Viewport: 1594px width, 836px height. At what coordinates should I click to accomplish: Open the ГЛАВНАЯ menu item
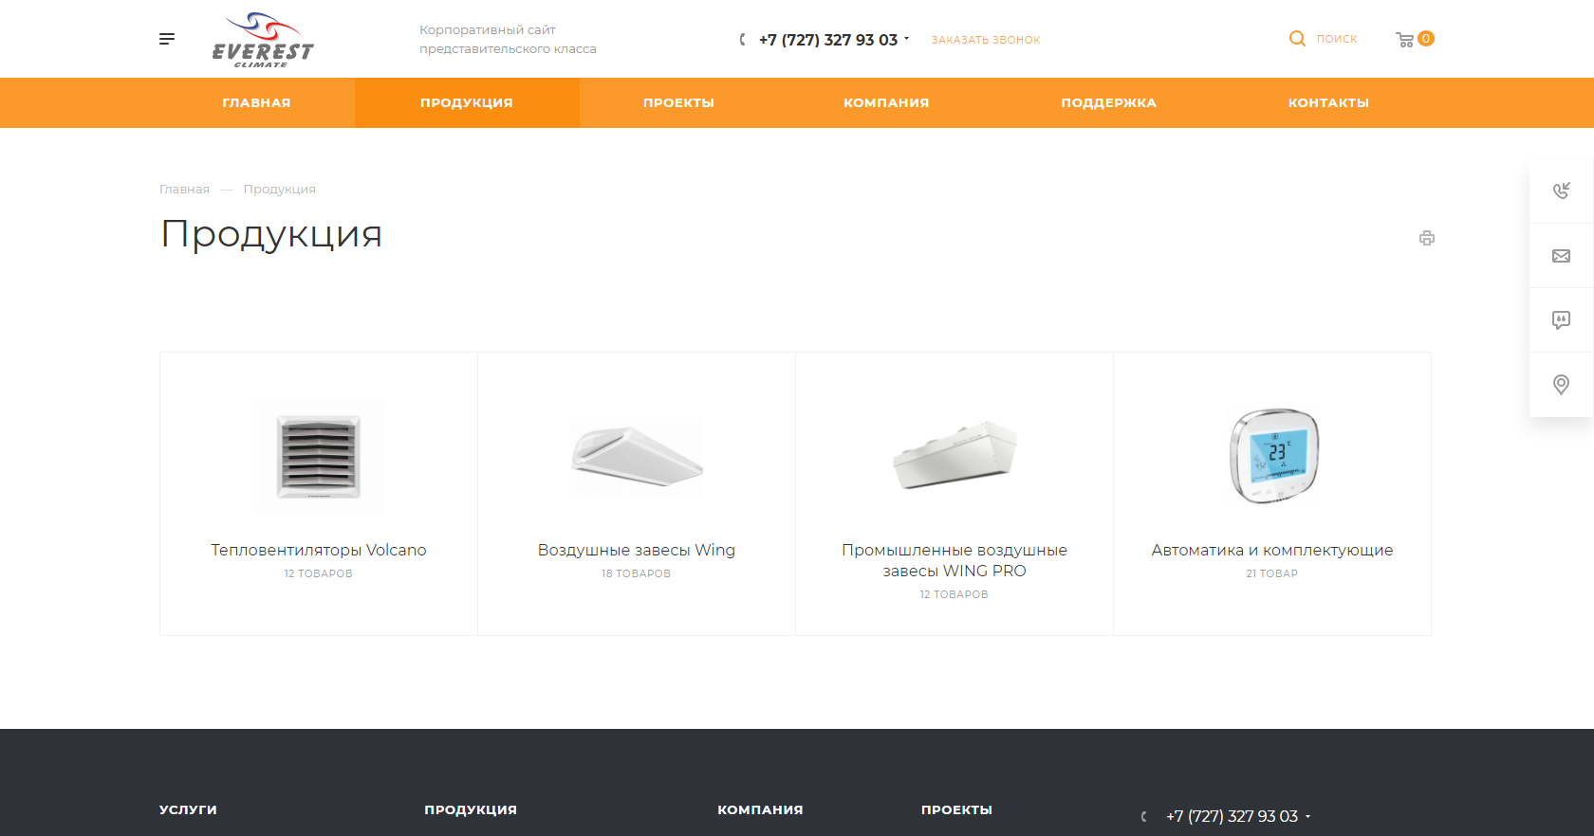(x=256, y=102)
